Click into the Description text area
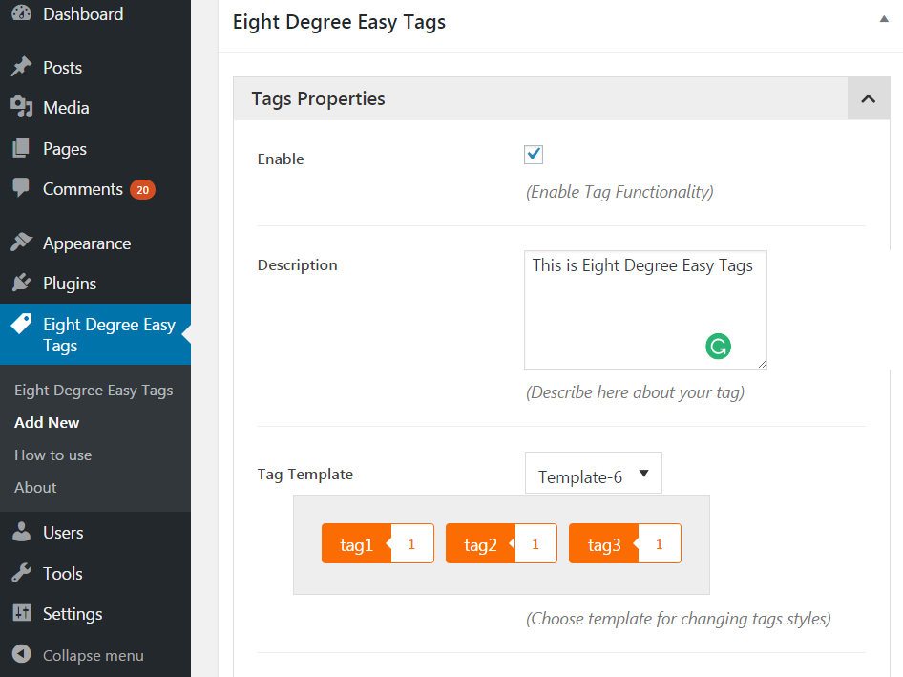 pos(645,309)
